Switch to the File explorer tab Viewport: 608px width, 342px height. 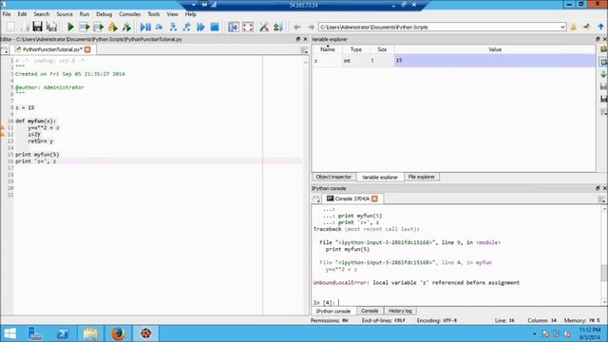(x=422, y=177)
